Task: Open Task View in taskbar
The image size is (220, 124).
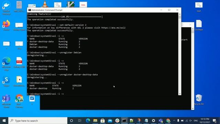Action: tap(80, 121)
